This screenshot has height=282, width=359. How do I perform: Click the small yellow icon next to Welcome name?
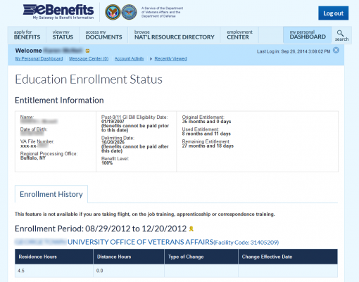[87, 51]
